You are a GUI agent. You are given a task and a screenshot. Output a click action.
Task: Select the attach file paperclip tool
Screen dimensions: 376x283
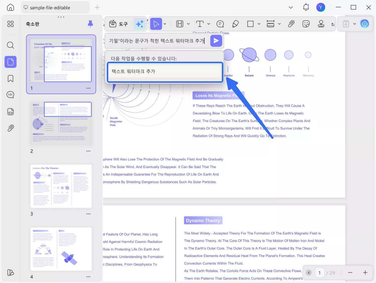tap(291, 24)
